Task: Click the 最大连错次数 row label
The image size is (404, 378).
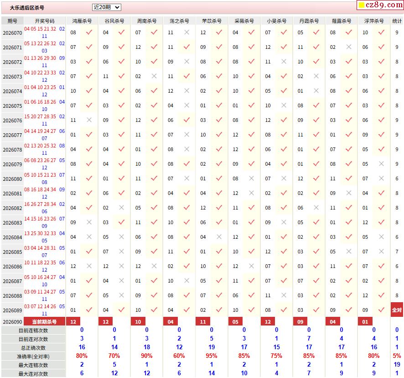Action: [33, 365]
